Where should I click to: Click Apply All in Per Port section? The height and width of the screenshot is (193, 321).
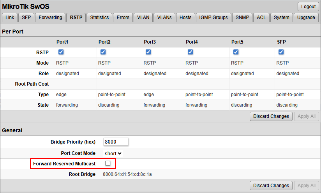pyautogui.click(x=307, y=116)
